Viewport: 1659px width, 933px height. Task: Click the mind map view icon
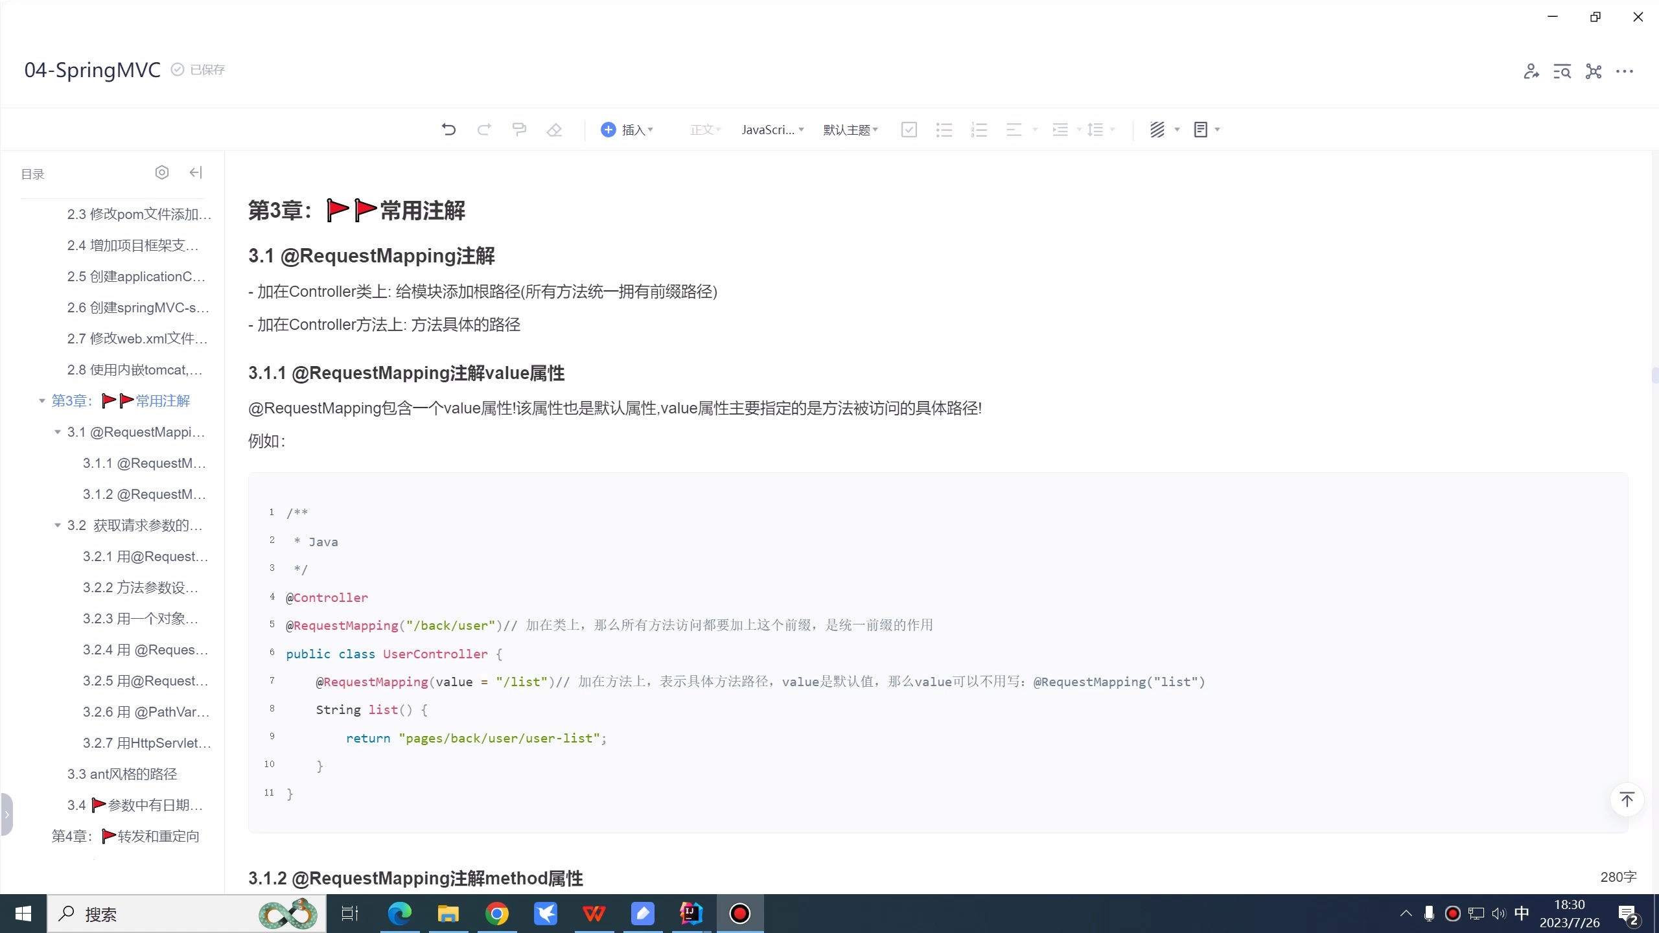pyautogui.click(x=1593, y=71)
